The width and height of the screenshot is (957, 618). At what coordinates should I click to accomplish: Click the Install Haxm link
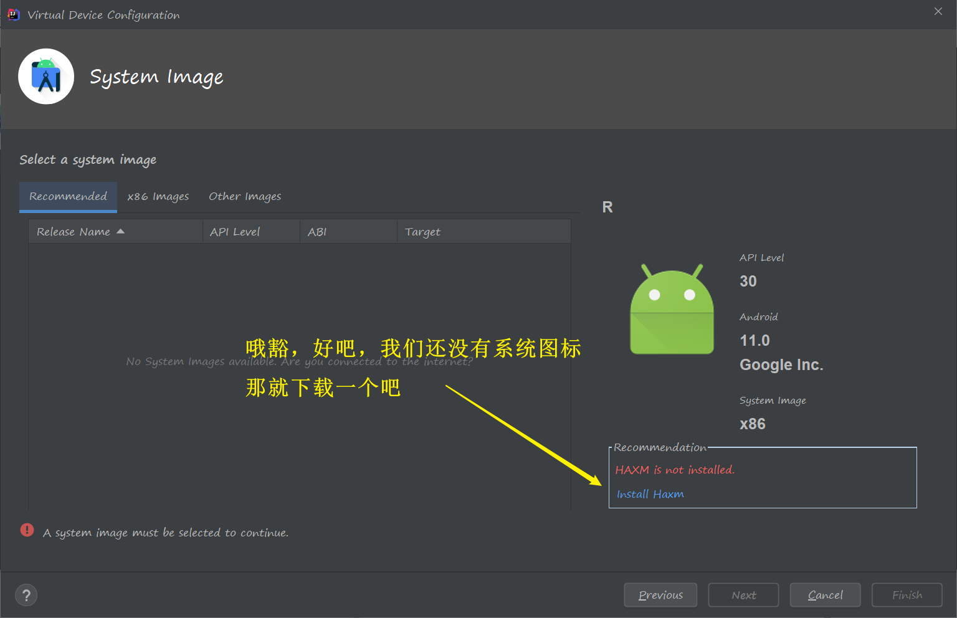[650, 494]
